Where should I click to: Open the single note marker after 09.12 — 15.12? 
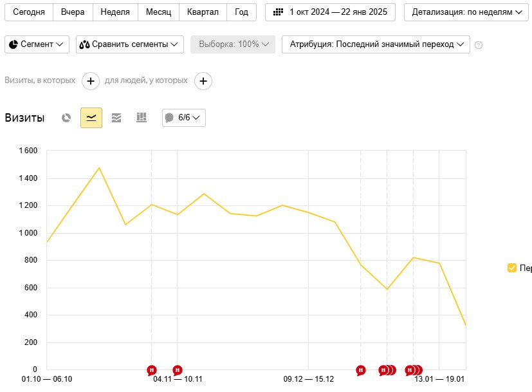pos(361,370)
